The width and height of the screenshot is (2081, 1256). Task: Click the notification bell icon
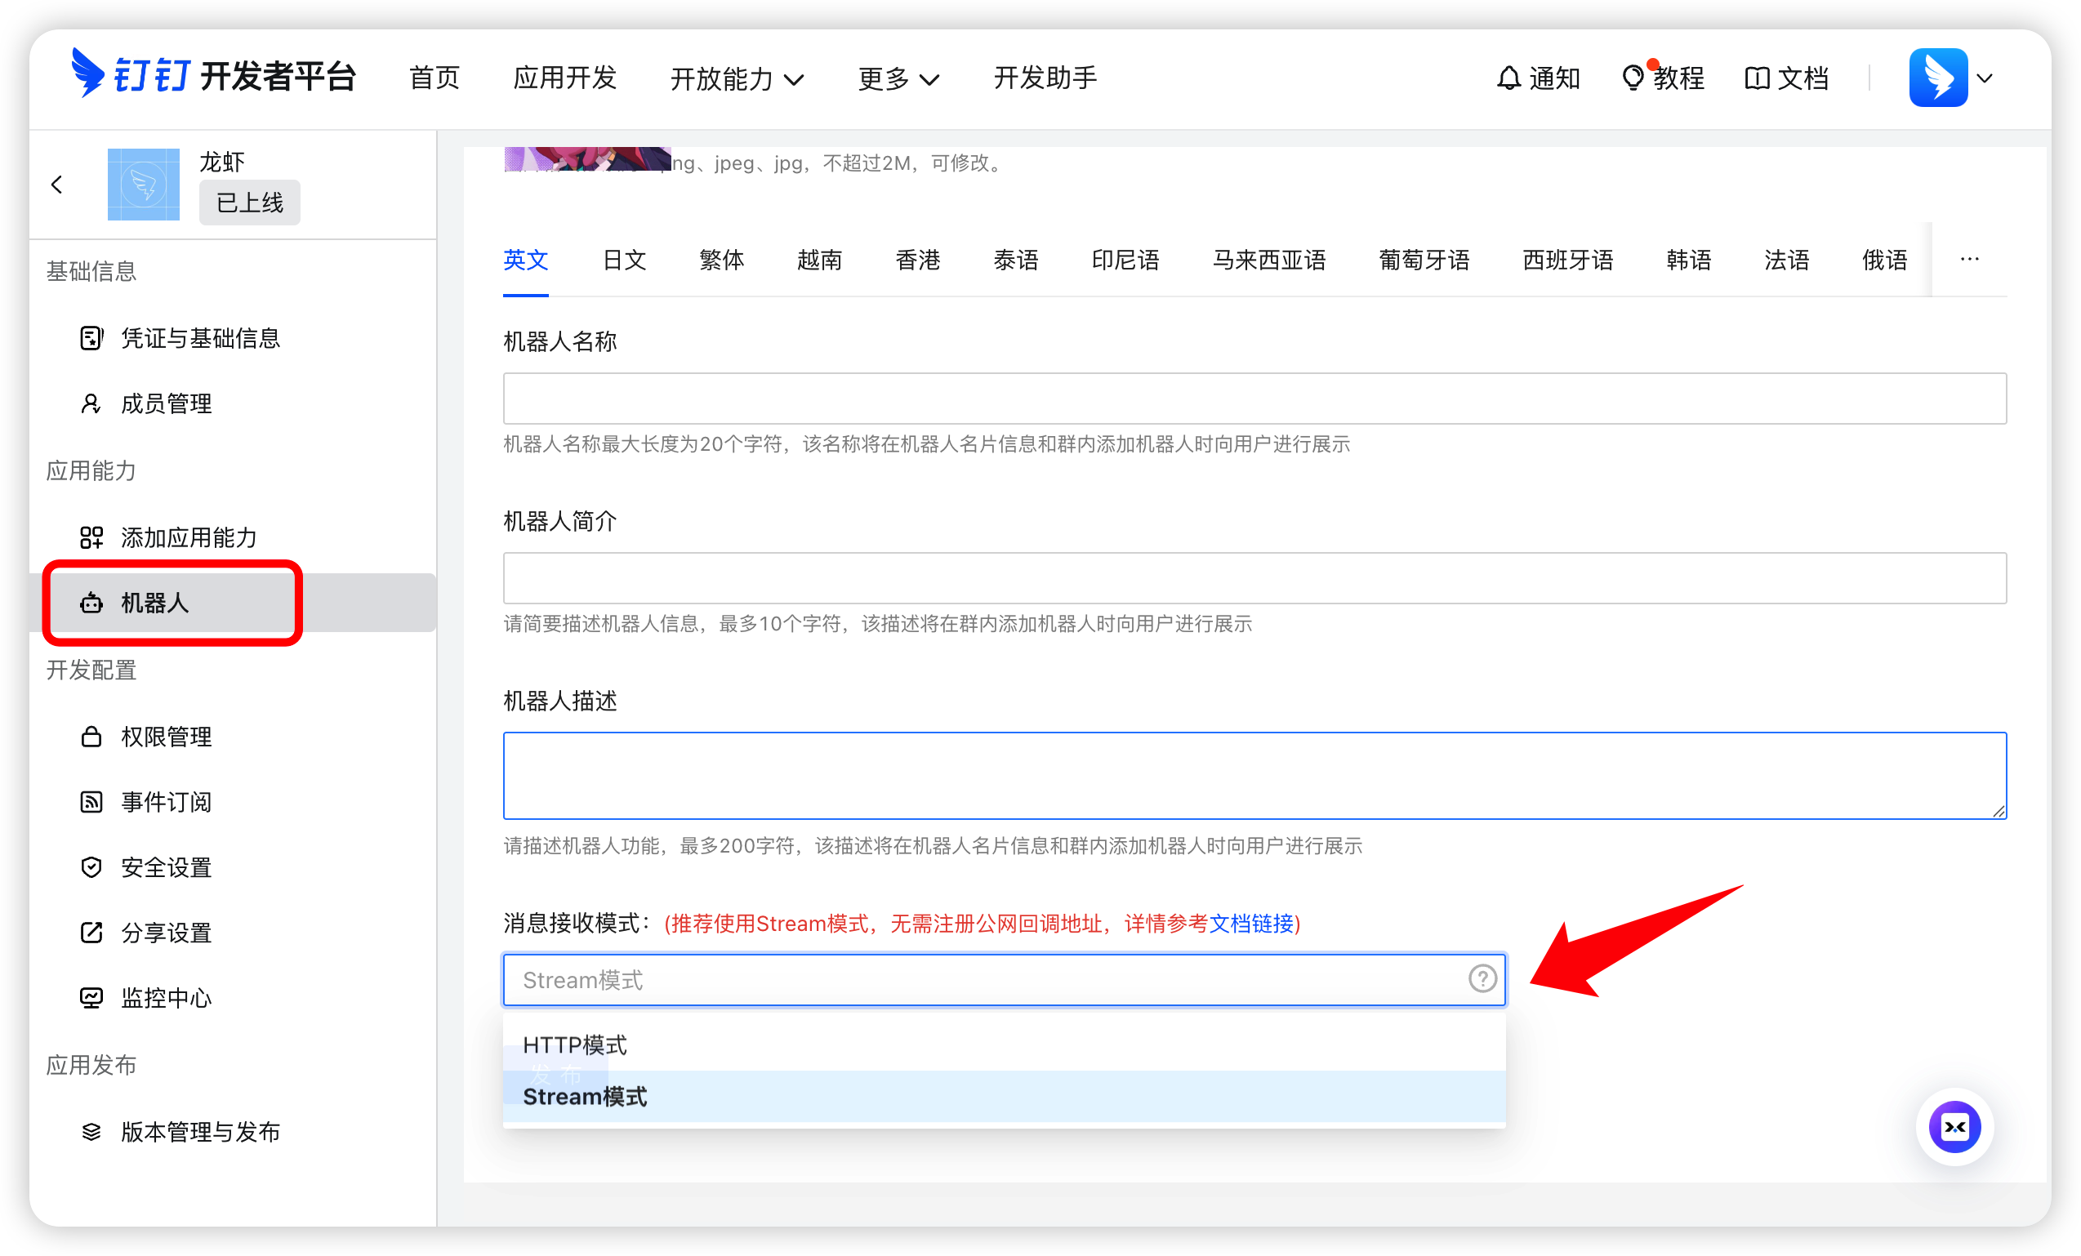(1509, 78)
